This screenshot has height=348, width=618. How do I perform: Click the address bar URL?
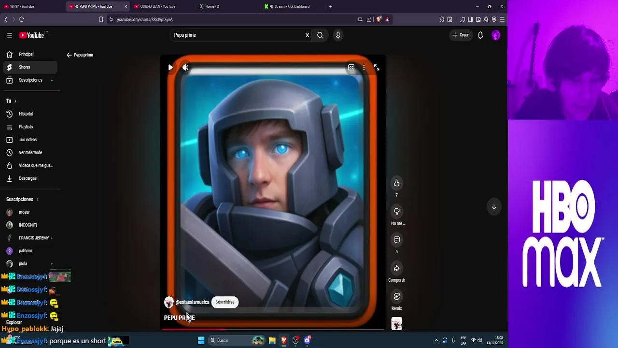click(144, 19)
